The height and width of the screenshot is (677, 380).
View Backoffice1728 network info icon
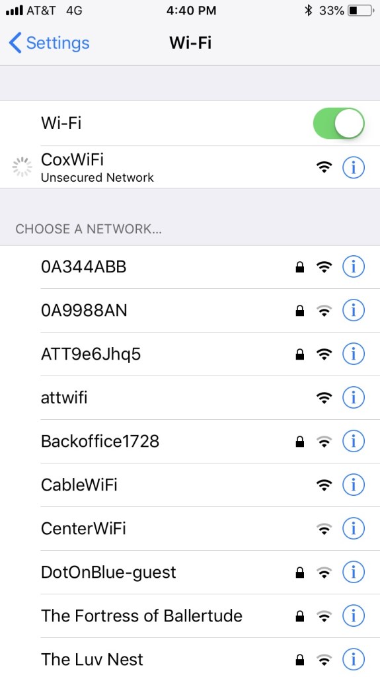pos(353,441)
